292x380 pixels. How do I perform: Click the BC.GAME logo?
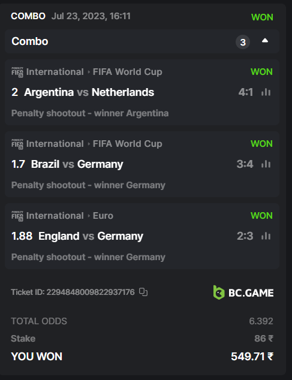click(243, 292)
